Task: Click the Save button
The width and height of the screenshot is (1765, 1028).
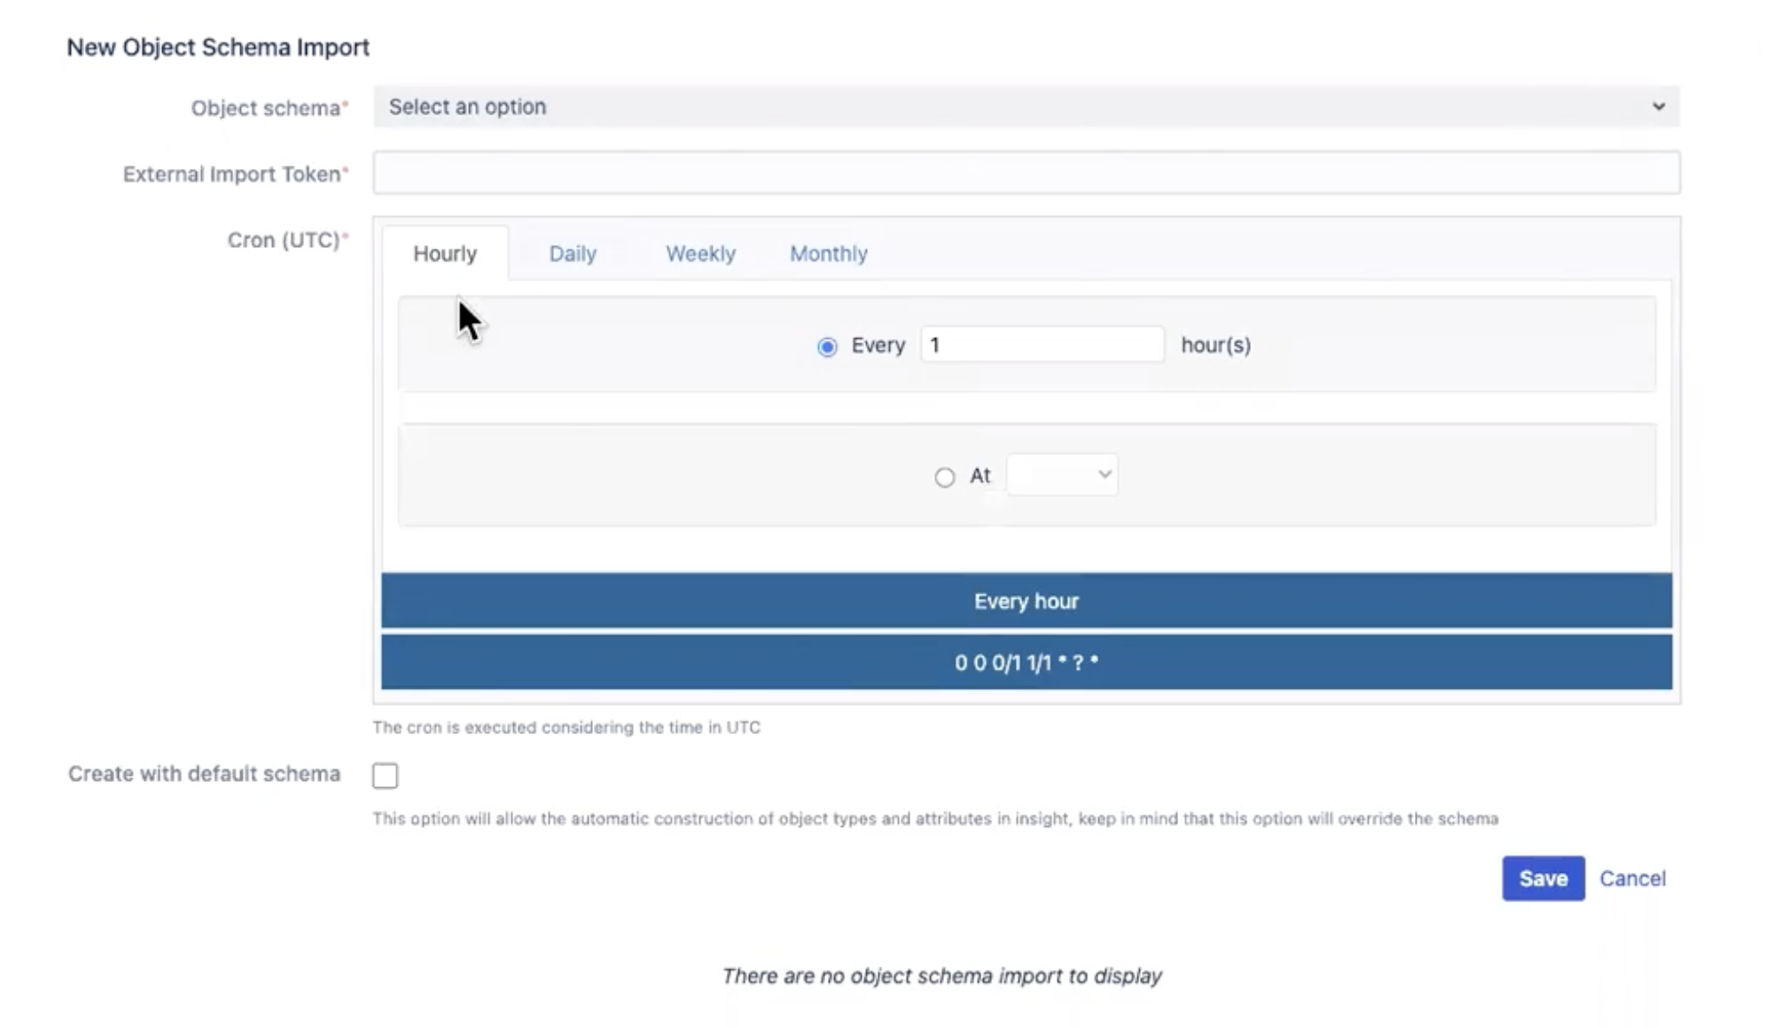Action: 1542,878
